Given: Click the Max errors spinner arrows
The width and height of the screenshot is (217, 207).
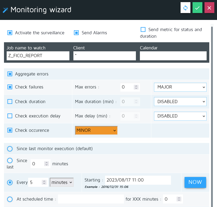Looking at the screenshot, I should click(x=136, y=87).
